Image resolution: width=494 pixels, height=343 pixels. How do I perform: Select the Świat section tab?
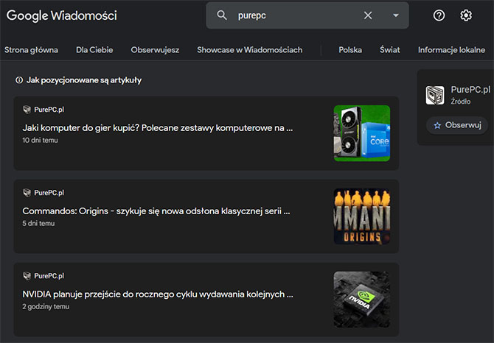tap(390, 49)
